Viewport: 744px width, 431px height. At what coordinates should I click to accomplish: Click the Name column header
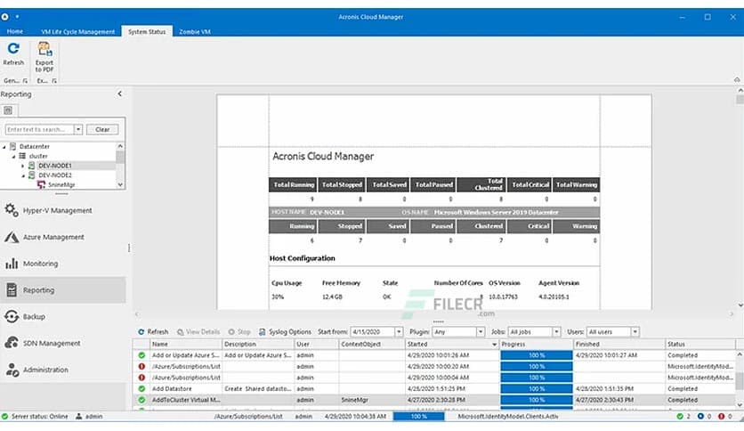[x=186, y=344]
